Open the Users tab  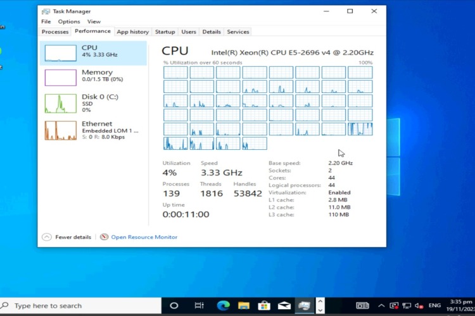click(189, 32)
